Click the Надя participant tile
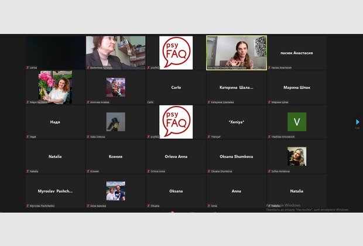This screenshot has width=363, height=246. pyautogui.click(x=55, y=121)
